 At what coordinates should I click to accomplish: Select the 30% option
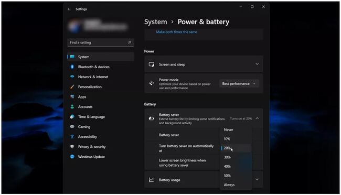pyautogui.click(x=236, y=157)
